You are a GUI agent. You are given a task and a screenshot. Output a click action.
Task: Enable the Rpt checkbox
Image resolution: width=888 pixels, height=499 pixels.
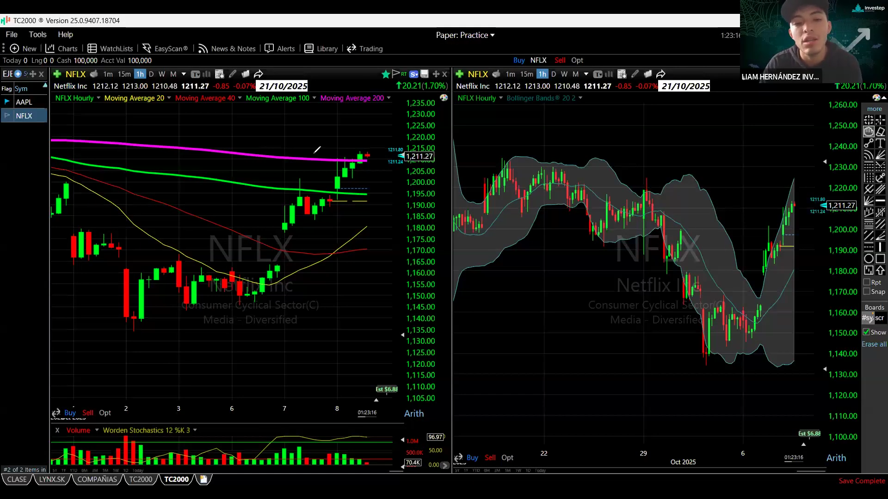click(867, 282)
